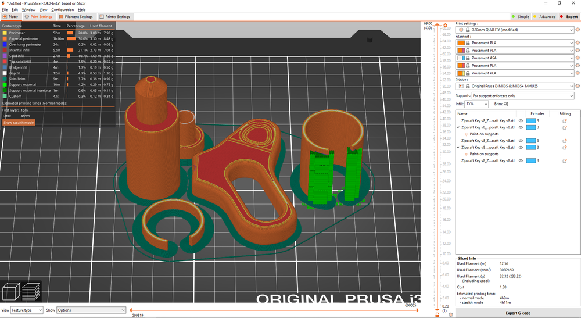581x318 pixels.
Task: Hide the last Zipcraft object via its eye icon
Action: (521, 161)
